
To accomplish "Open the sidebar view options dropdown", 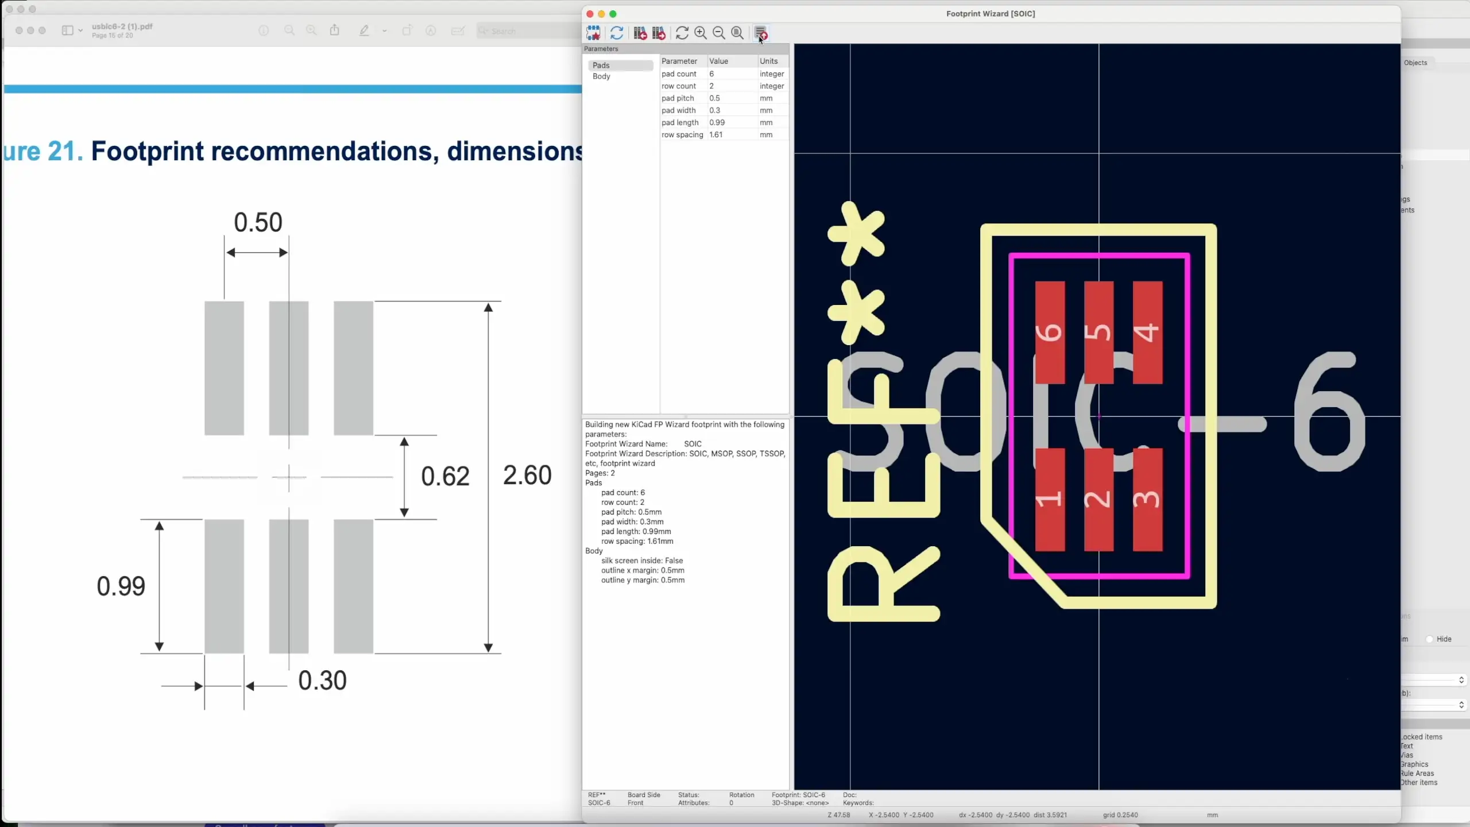I will [x=80, y=30].
